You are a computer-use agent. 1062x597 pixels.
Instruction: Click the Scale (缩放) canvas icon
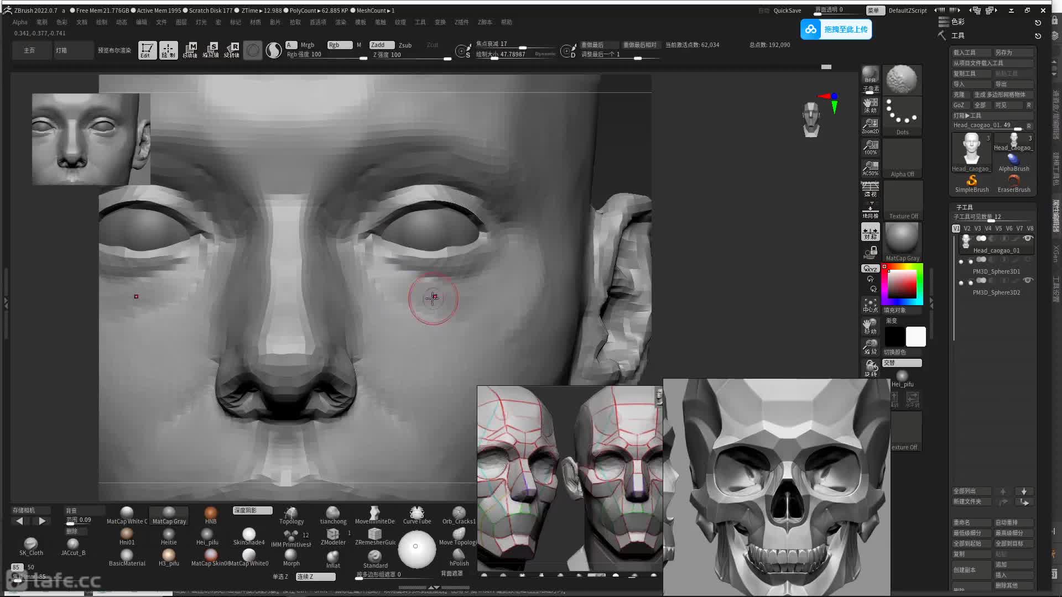tap(870, 347)
